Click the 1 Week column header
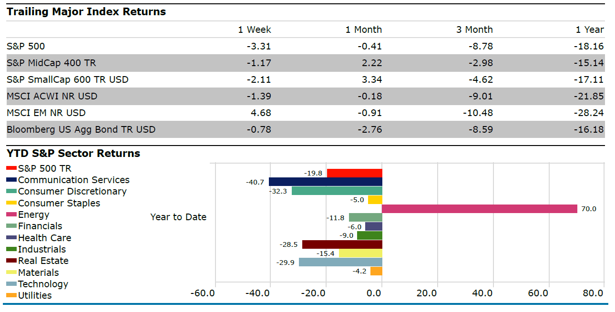 [x=255, y=29]
